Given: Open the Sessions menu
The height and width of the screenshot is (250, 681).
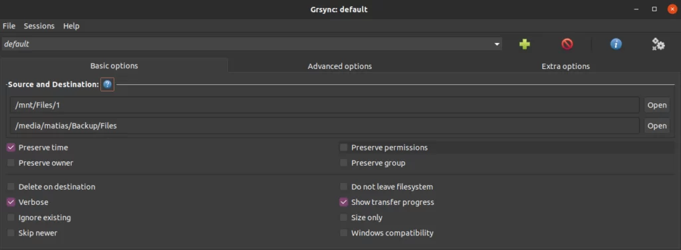Looking at the screenshot, I should (39, 26).
